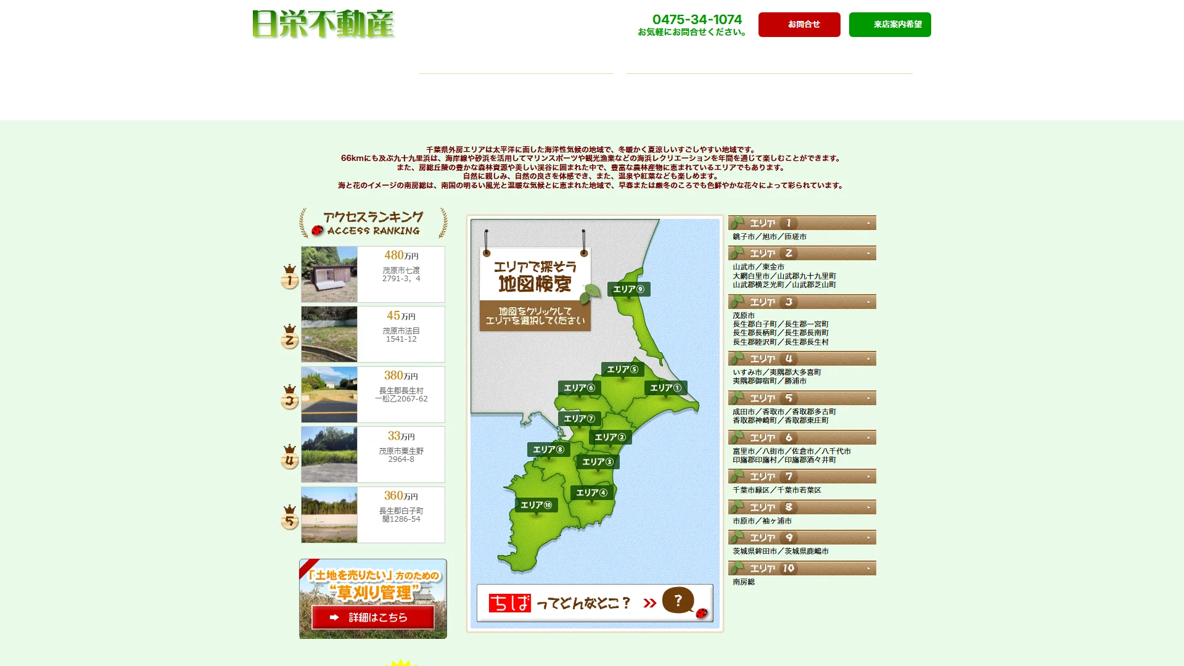Open rank 2 property photo, 45万円
The height and width of the screenshot is (666, 1184).
(x=329, y=334)
